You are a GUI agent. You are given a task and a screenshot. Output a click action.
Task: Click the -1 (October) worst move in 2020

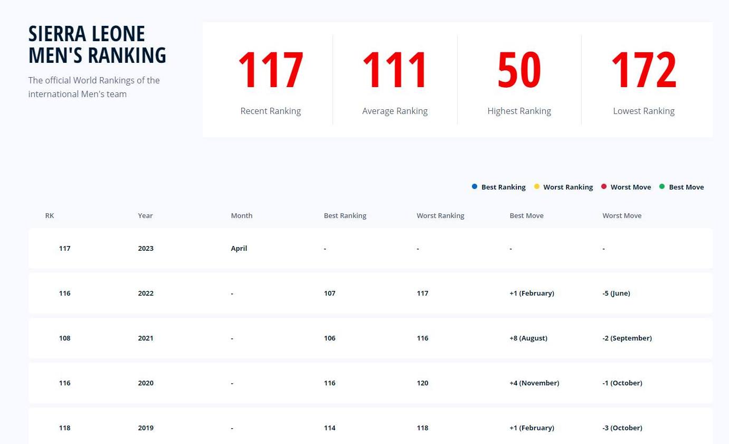[622, 383]
